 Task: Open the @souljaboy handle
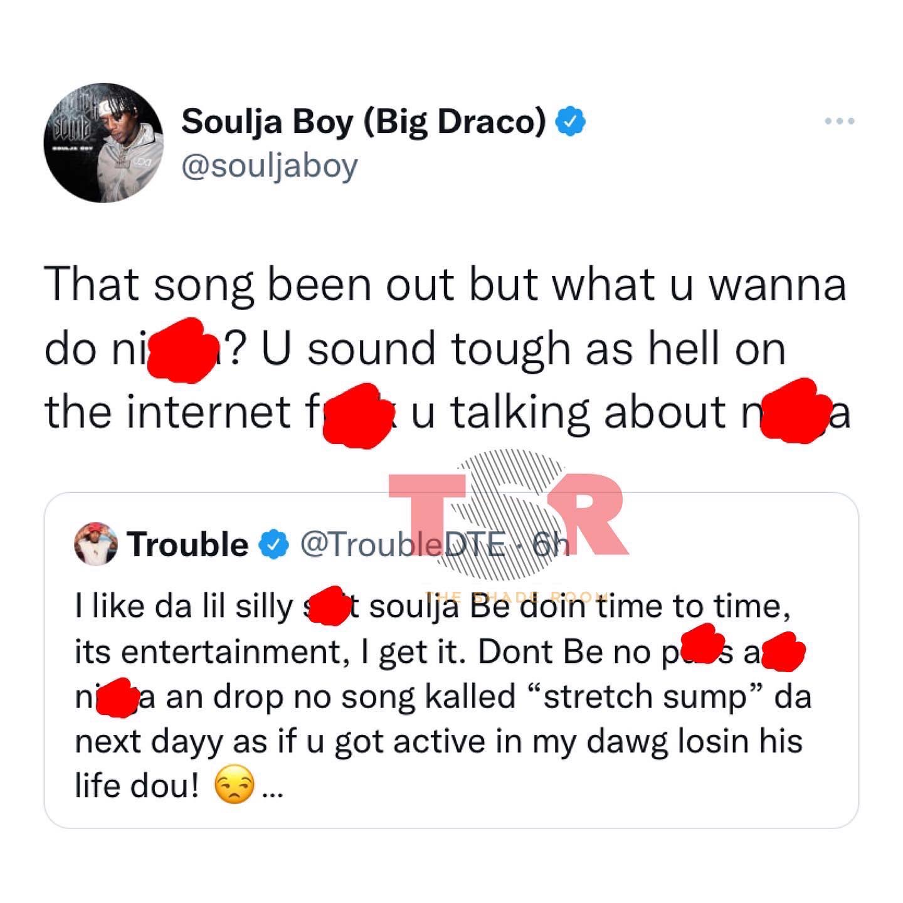[270, 167]
